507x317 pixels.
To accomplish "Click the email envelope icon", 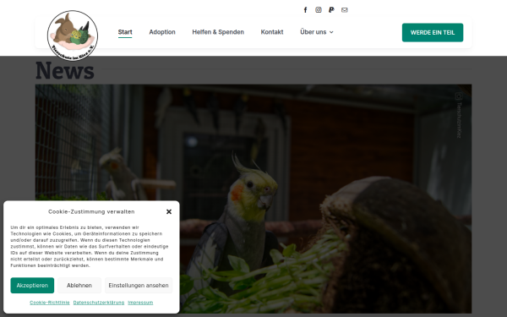I will (345, 9).
